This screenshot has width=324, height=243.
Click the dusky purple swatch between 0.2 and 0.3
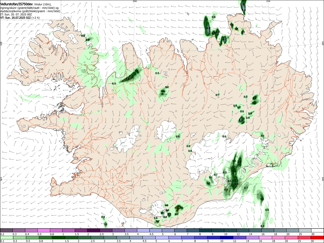pos(6,230)
